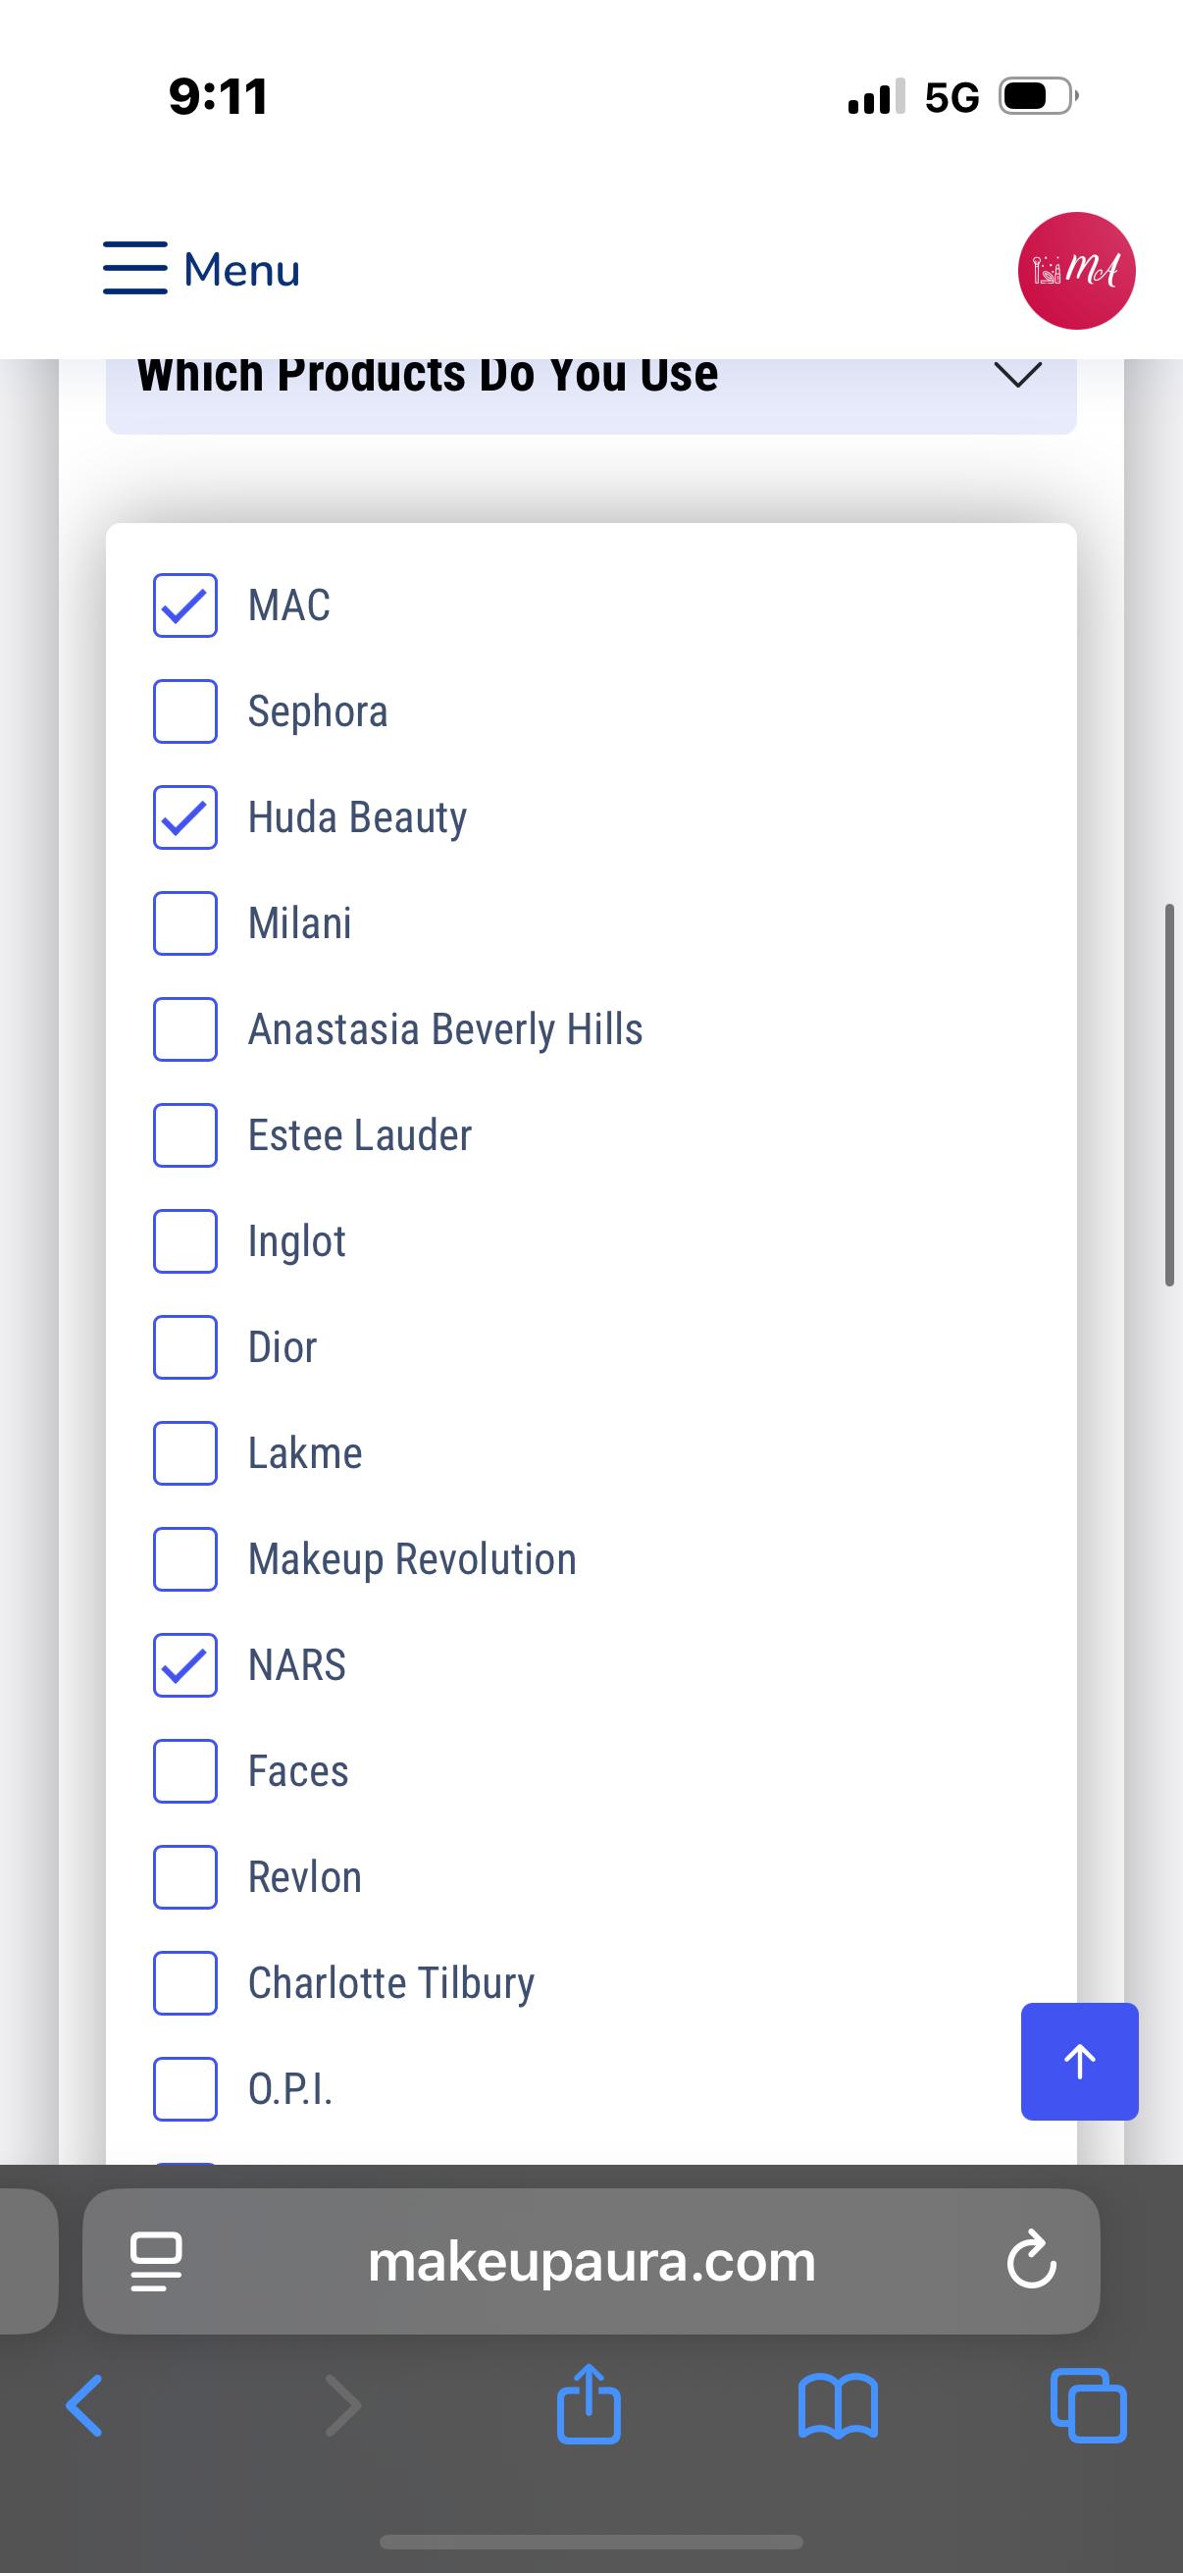
Task: Go back to previous page
Action: click(85, 2406)
